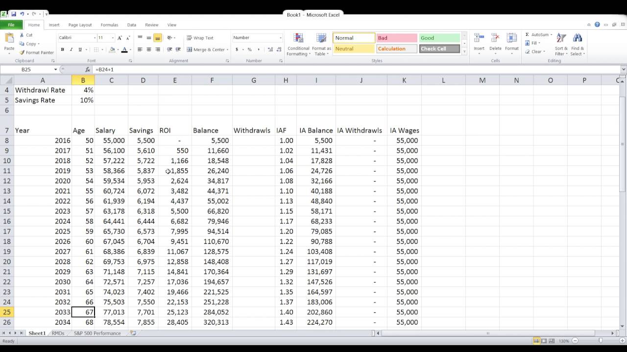Screen dimensions: 627x352
Task: Apply the fill color bucket
Action: click(112, 49)
